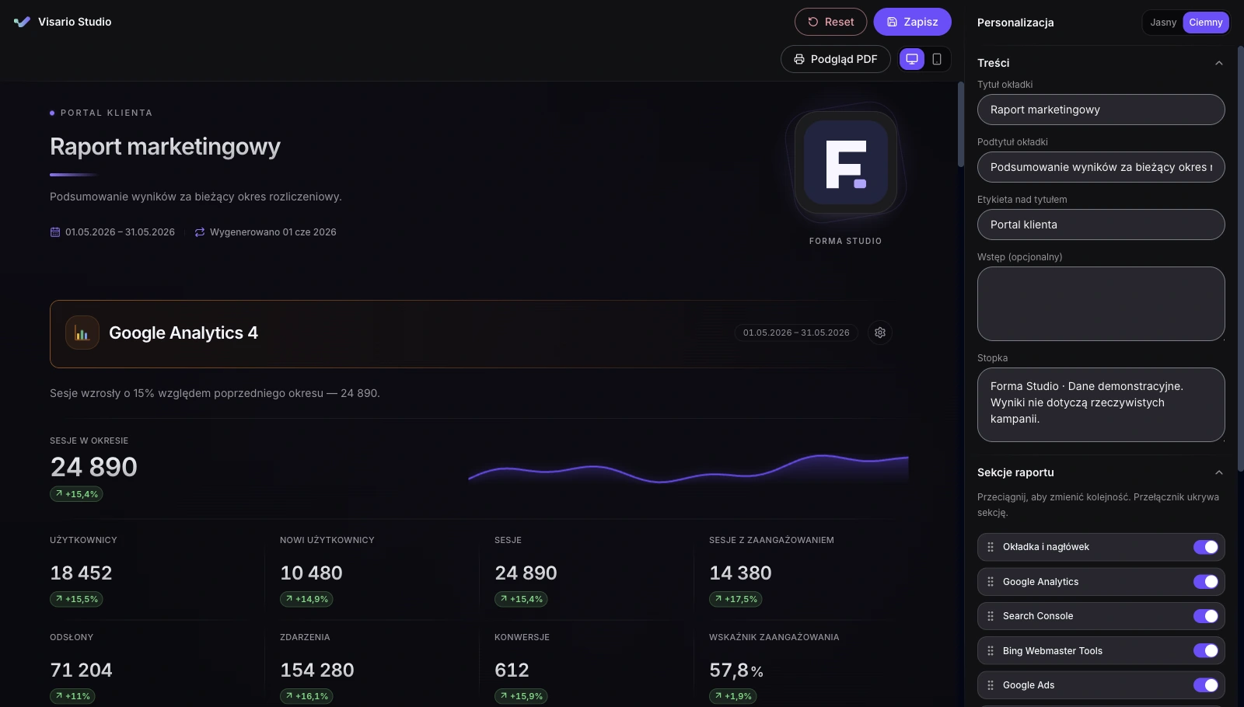The image size is (1244, 707).
Task: Hide the Search Console section
Action: click(x=1206, y=616)
